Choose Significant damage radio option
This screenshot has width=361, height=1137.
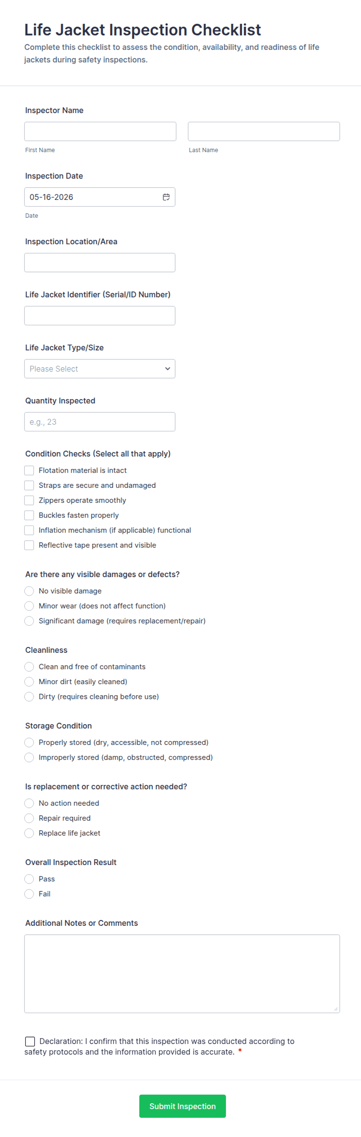click(x=29, y=620)
